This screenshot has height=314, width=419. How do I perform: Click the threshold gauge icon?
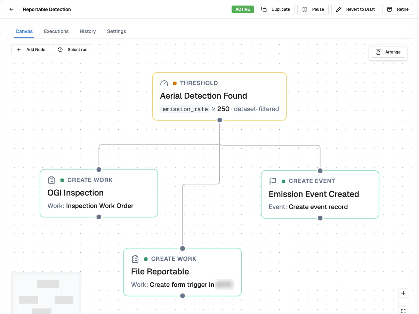click(x=164, y=83)
